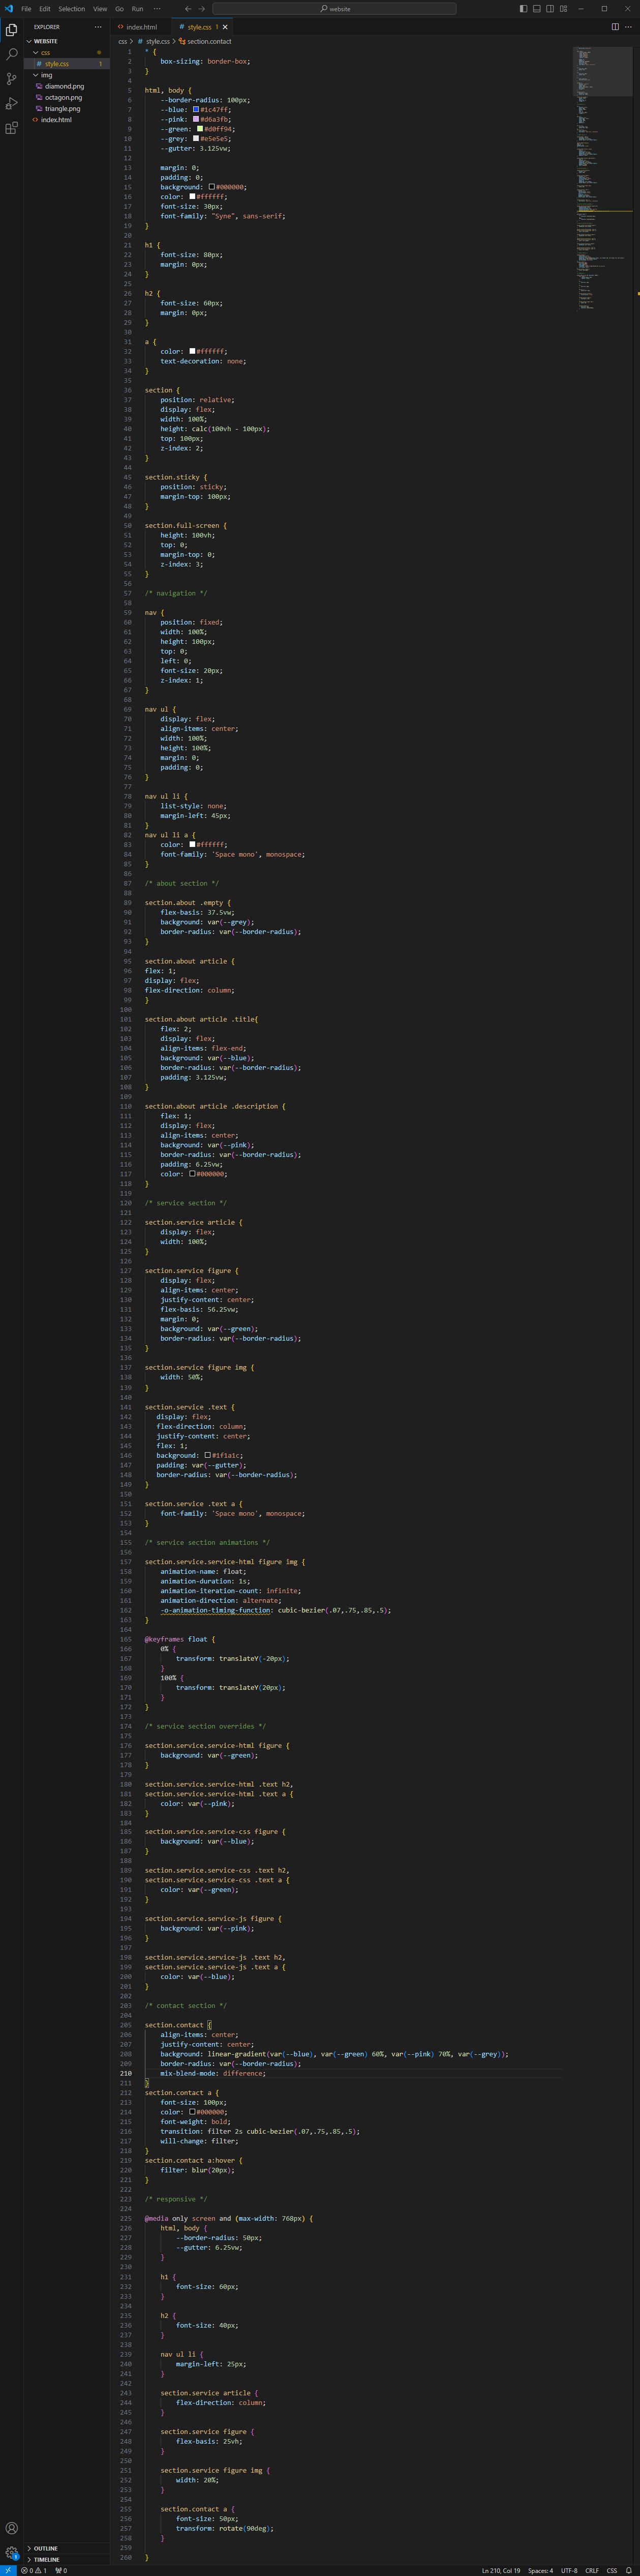
Task: Open the Accounts menu icon
Action: pos(12,2528)
